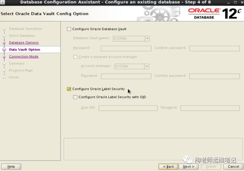Jump to Connection Mode step
Image resolution: width=244 pixels, height=171 pixels.
click(x=24, y=56)
